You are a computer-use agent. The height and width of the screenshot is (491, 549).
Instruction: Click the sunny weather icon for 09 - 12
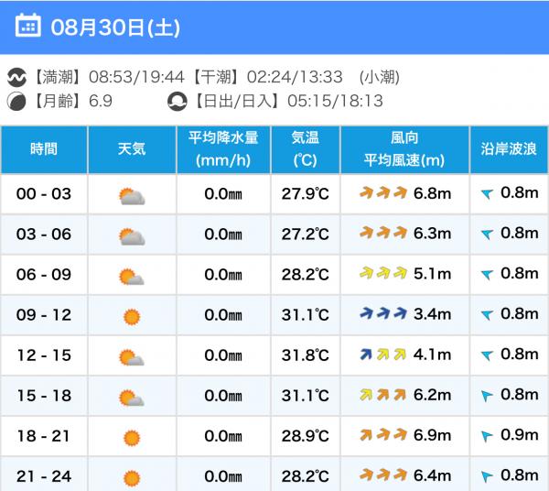click(x=132, y=317)
